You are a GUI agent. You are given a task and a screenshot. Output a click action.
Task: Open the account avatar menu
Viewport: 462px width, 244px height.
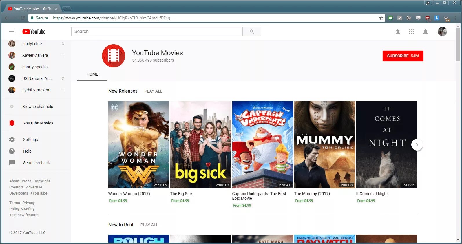[x=442, y=32]
